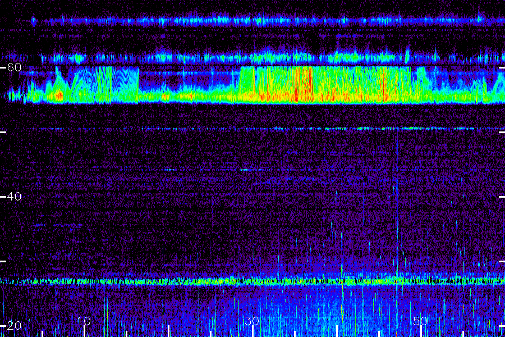The width and height of the screenshot is (505, 337).
Task: Click the 50 label on the time axis
Action: [x=420, y=321]
